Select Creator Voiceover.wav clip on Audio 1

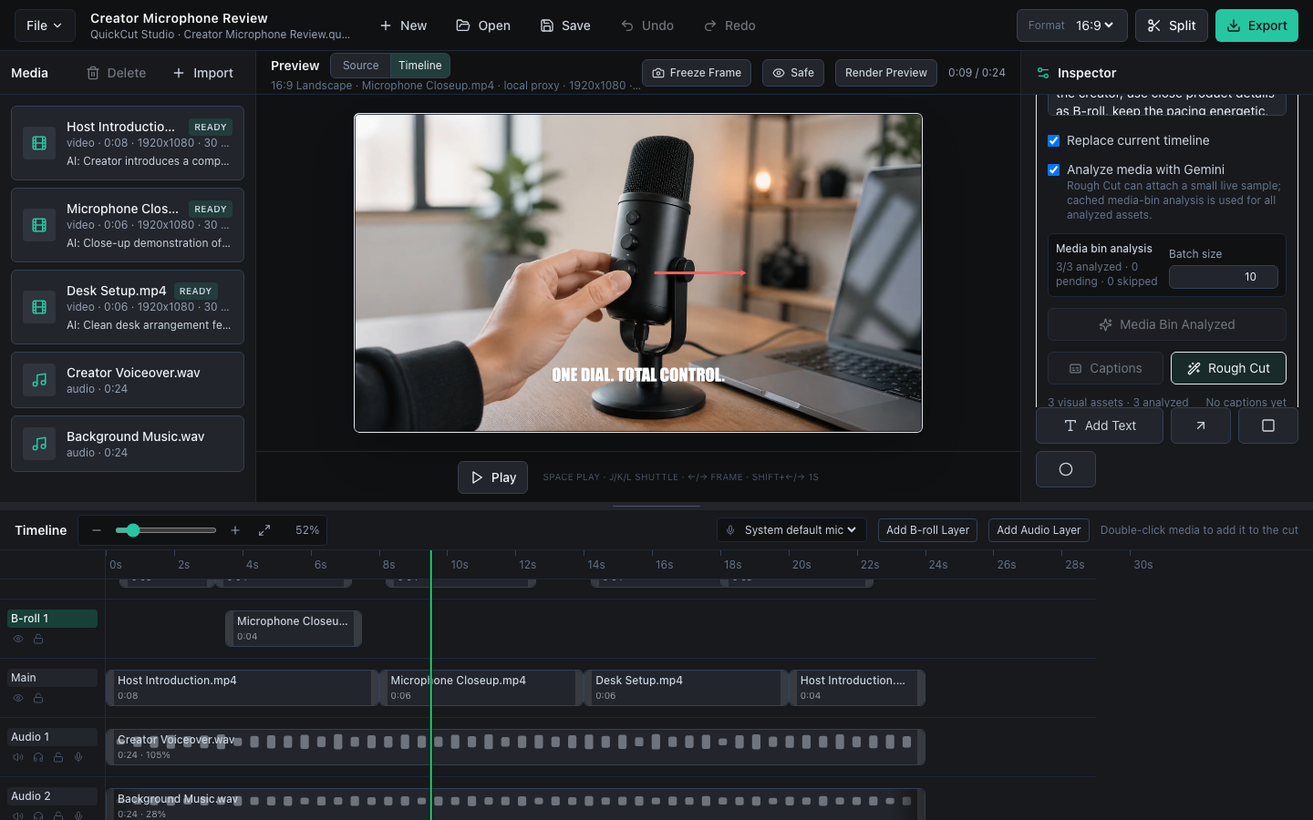515,747
